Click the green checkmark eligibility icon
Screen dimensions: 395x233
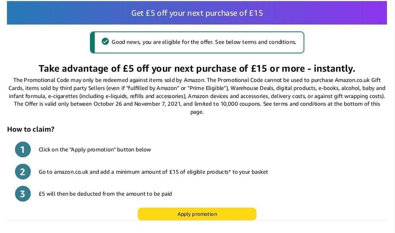pos(105,41)
